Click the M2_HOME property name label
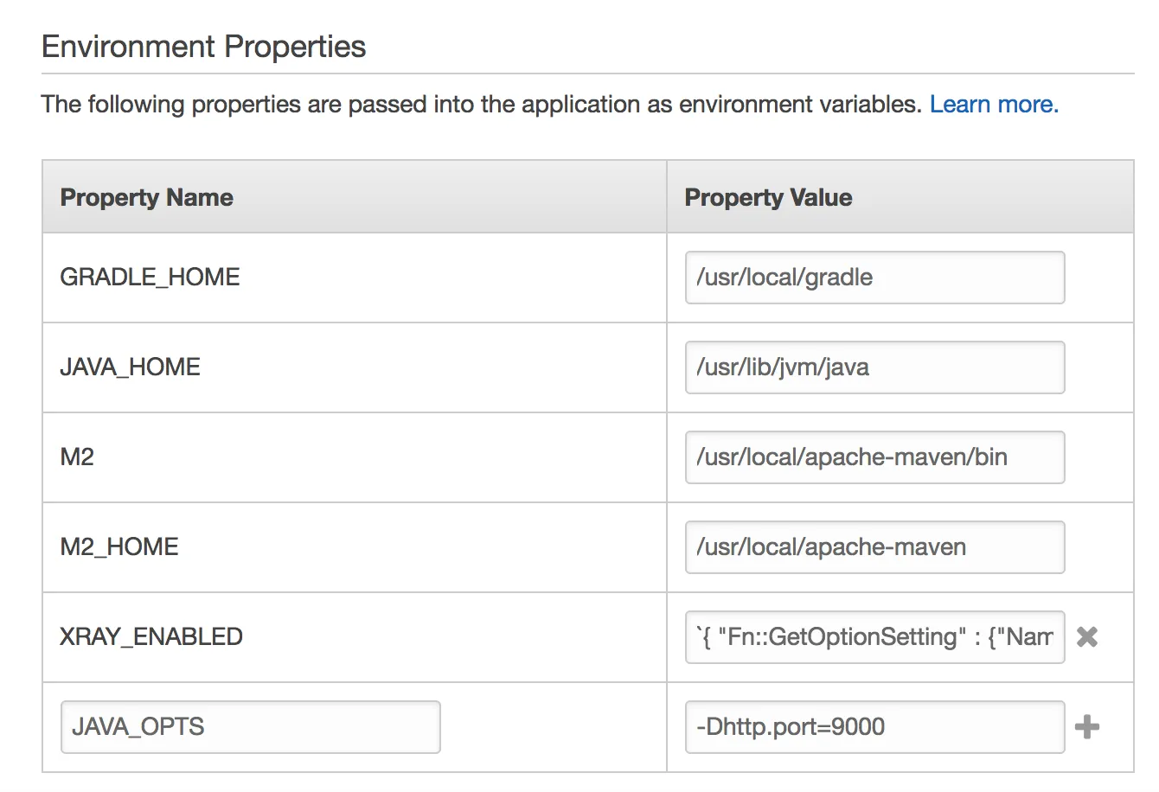 point(119,547)
